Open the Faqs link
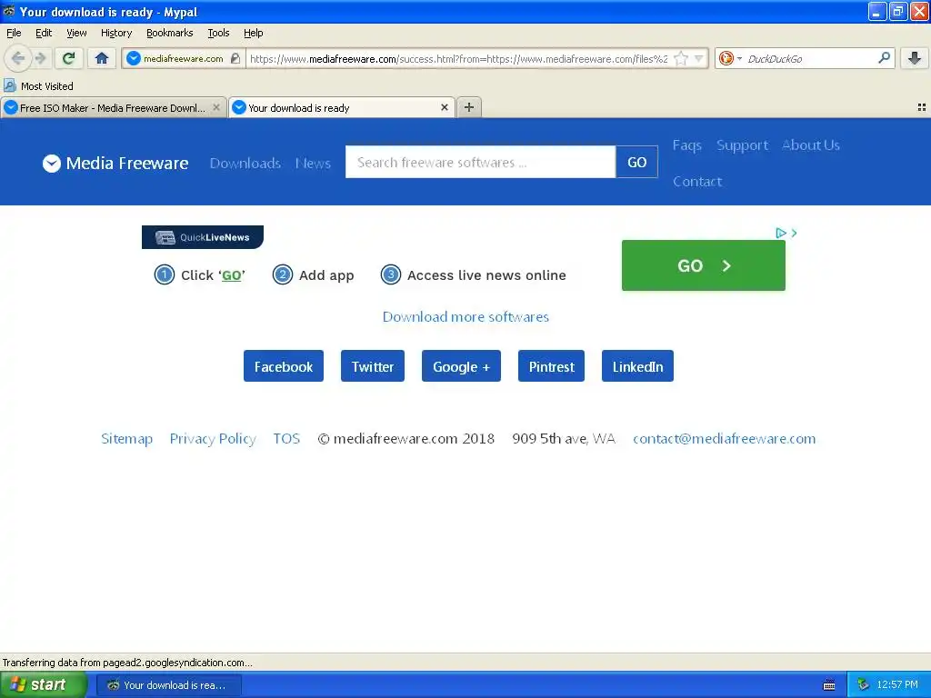 pos(687,145)
